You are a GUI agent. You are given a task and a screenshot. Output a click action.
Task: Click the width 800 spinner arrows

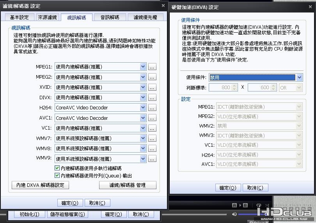click(x=234, y=88)
